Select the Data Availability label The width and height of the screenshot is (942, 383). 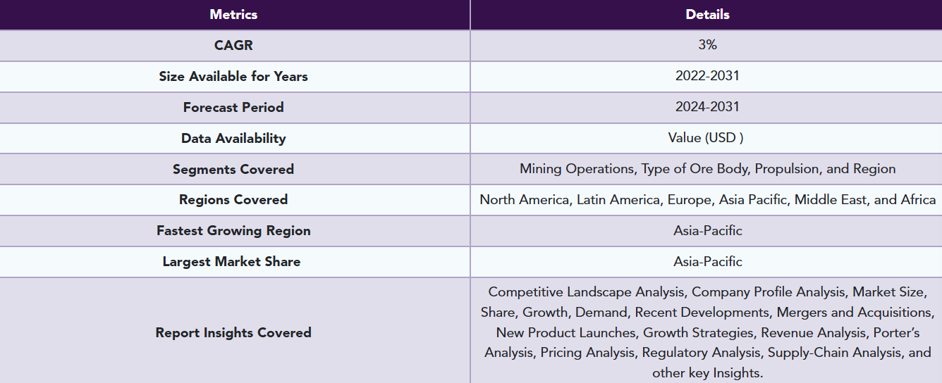[233, 138]
